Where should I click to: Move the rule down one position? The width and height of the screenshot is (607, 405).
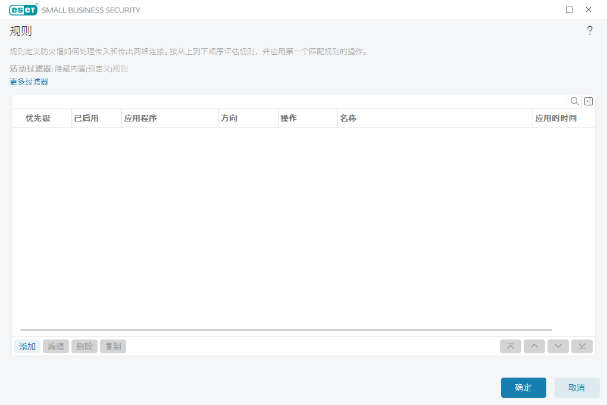pyautogui.click(x=558, y=346)
